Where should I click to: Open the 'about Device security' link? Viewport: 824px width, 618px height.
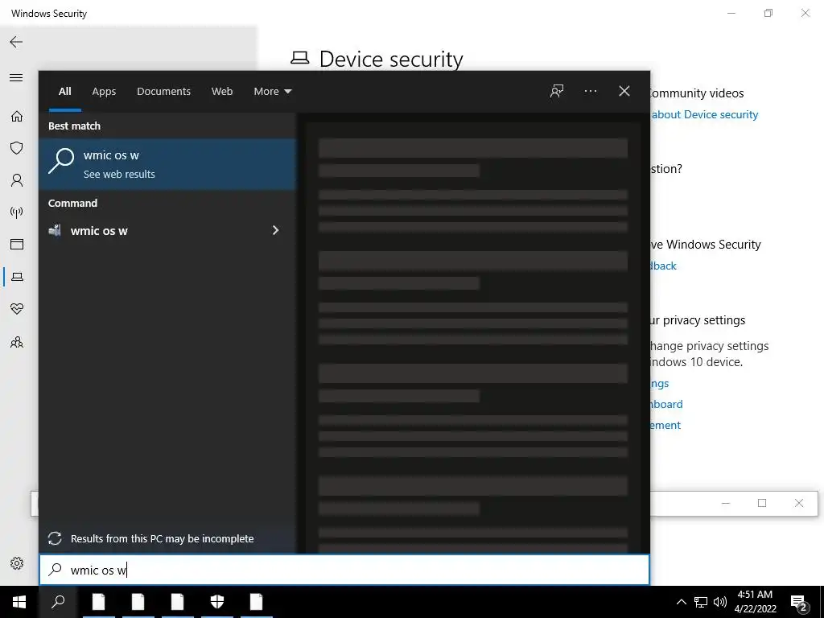(704, 114)
